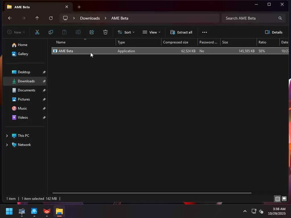Add a new tab
Image resolution: width=291 pixels, height=218 pixels.
tap(79, 7)
